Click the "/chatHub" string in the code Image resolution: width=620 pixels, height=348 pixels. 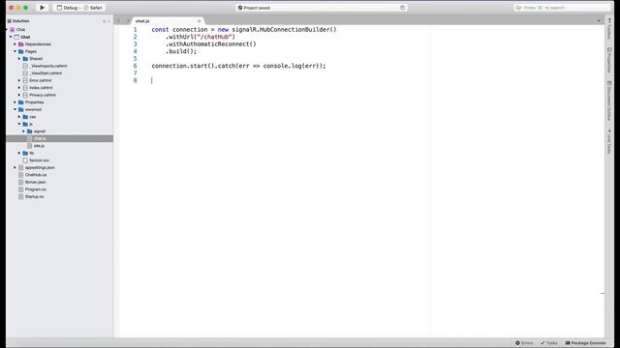click(214, 37)
